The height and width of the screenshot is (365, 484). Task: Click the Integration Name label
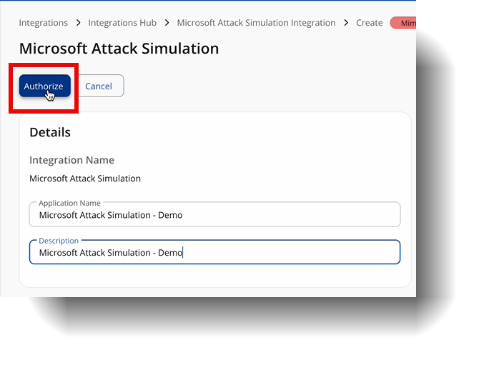[71, 160]
